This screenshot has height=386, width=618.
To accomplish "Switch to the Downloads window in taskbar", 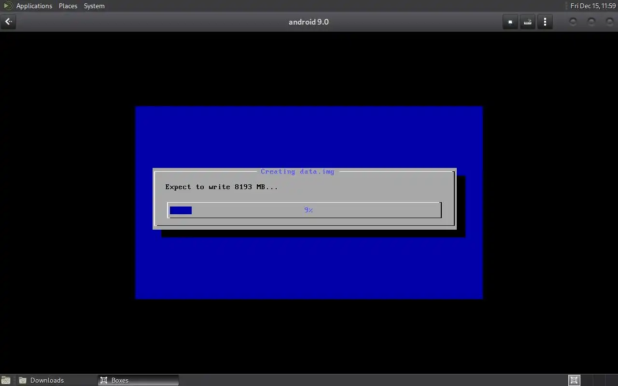I will pyautogui.click(x=57, y=380).
